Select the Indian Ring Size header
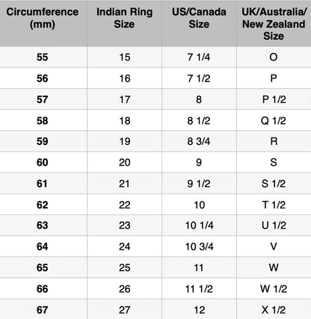311x319 pixels. [x=124, y=18]
